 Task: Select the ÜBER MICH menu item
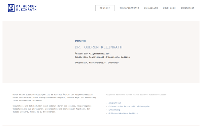[x=169, y=8]
